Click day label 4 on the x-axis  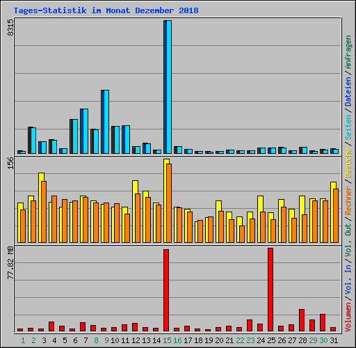point(54,340)
